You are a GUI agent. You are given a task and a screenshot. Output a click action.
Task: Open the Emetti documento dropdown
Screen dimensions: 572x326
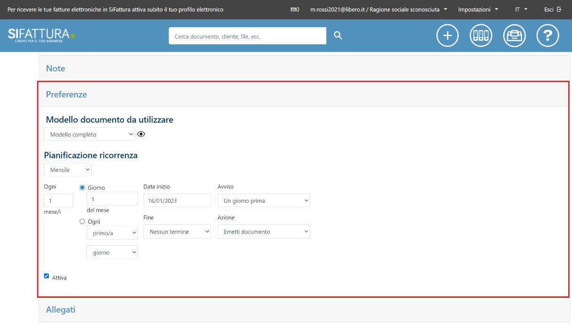point(264,232)
